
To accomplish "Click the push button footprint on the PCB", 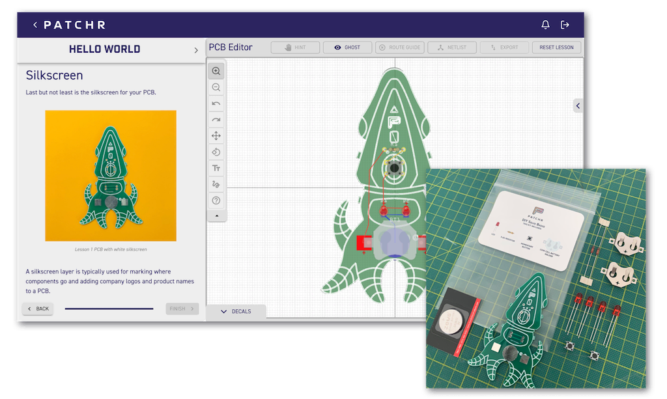I will click(394, 169).
